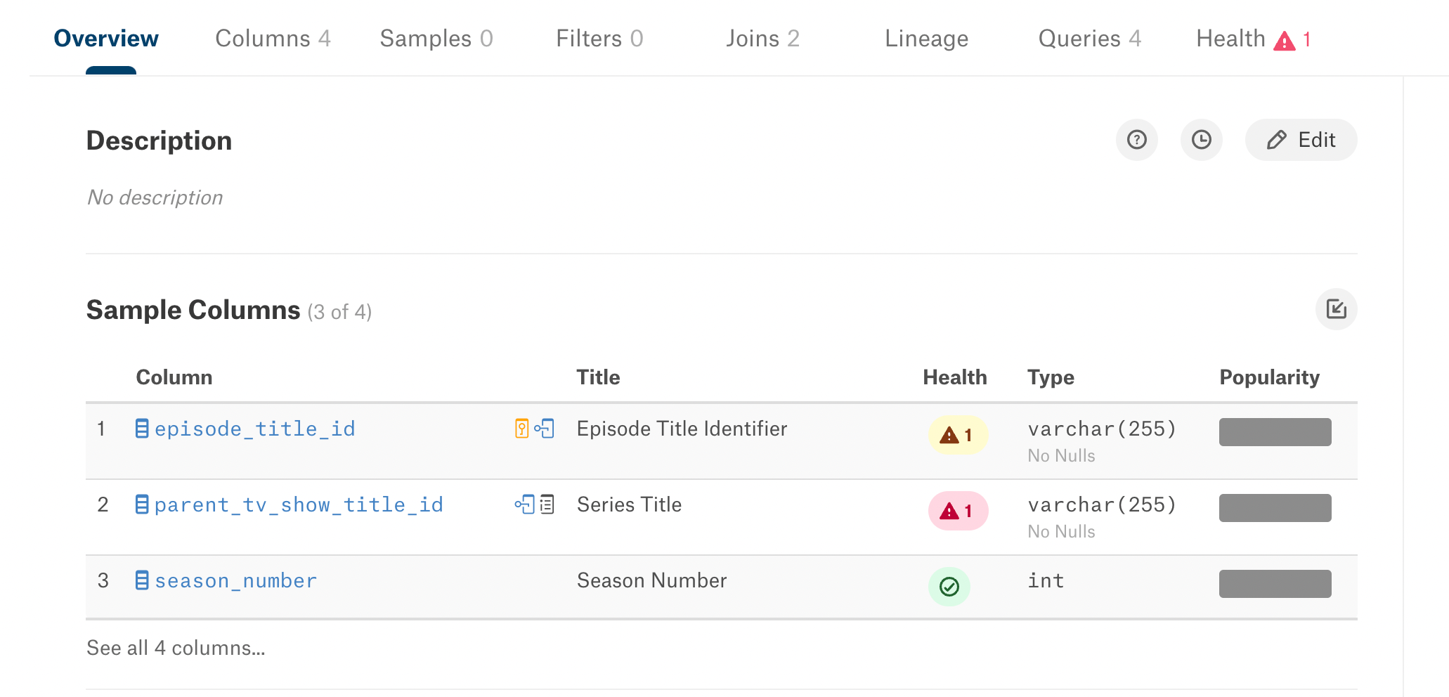Click the column icon beside parent_tv_show_title_id
The image size is (1449, 697).
142,504
